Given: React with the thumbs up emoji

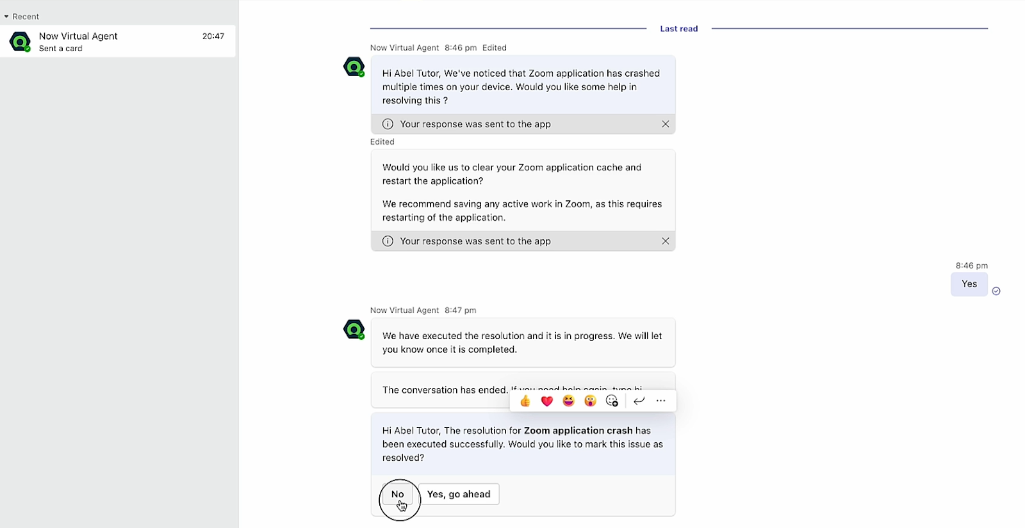Looking at the screenshot, I should point(525,401).
